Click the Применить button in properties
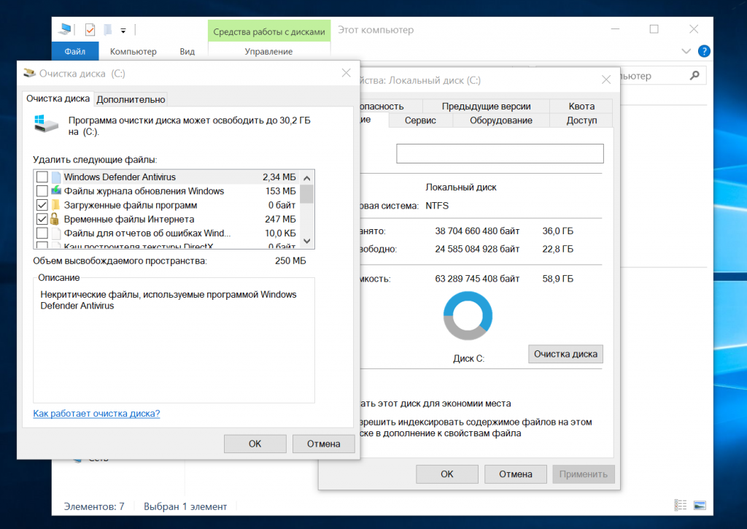Image resolution: width=747 pixels, height=529 pixels. (584, 474)
